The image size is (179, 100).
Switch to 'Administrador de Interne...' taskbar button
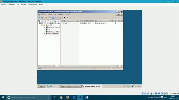[x=70, y=86]
